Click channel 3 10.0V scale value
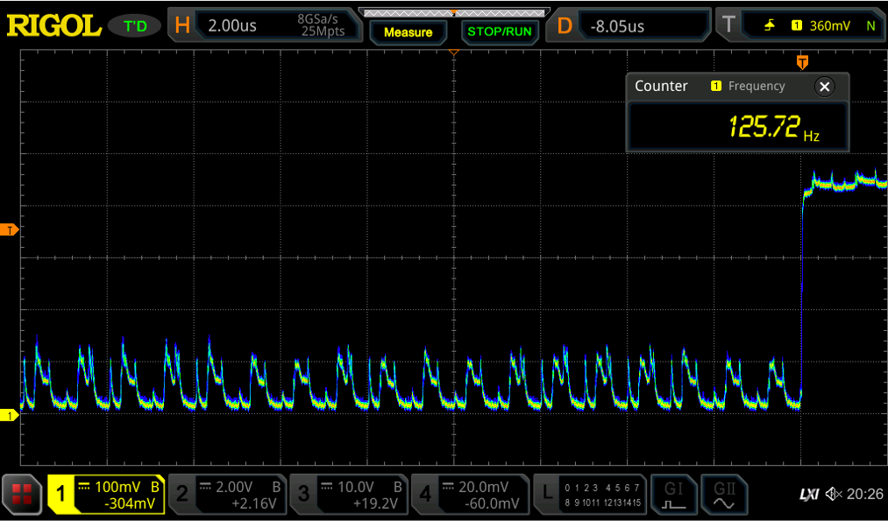The height and width of the screenshot is (521, 888). (x=356, y=487)
